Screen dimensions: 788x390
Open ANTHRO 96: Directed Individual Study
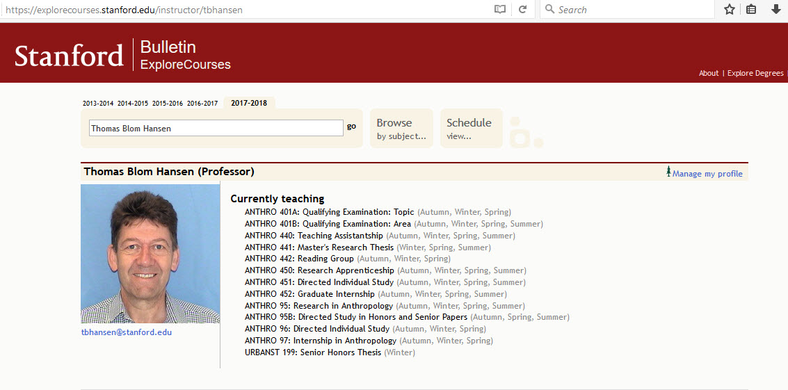(x=317, y=329)
